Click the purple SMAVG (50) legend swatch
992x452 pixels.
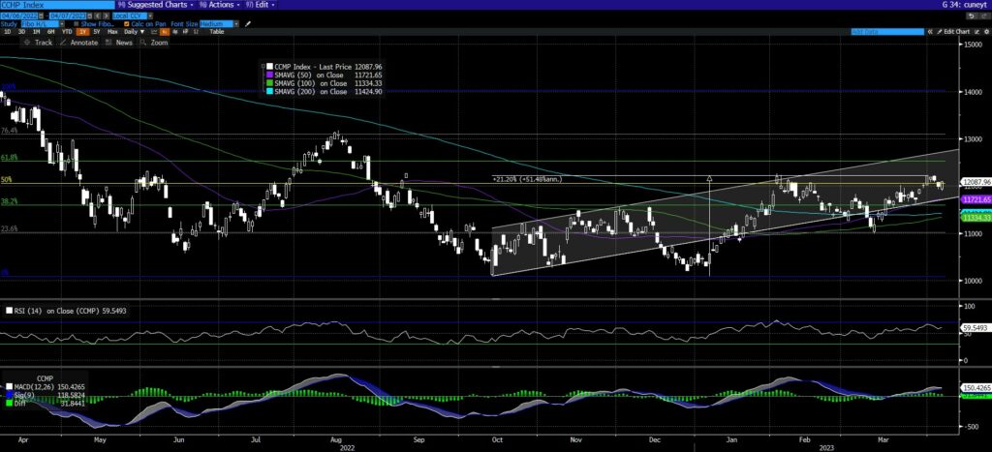[x=270, y=76]
